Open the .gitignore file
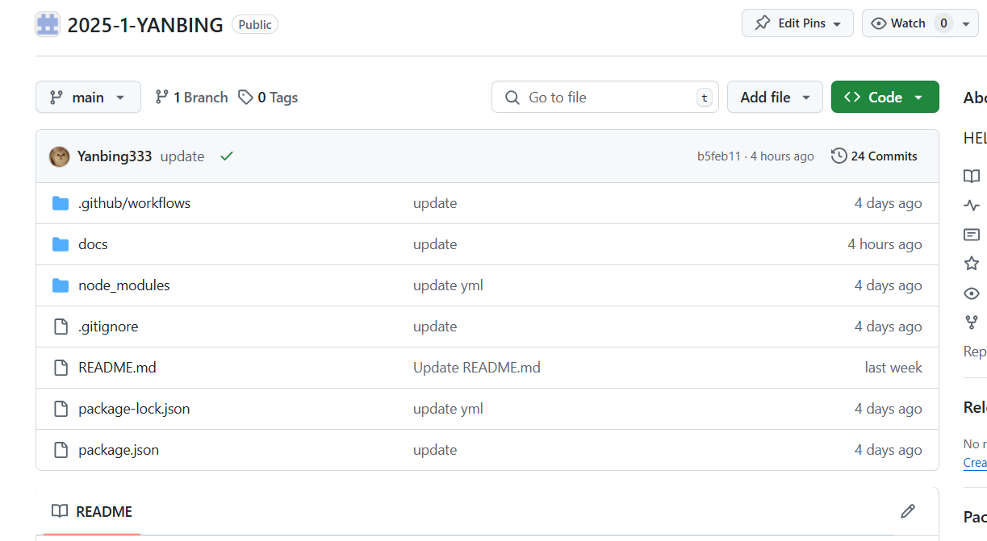This screenshot has height=541, width=987. point(108,327)
